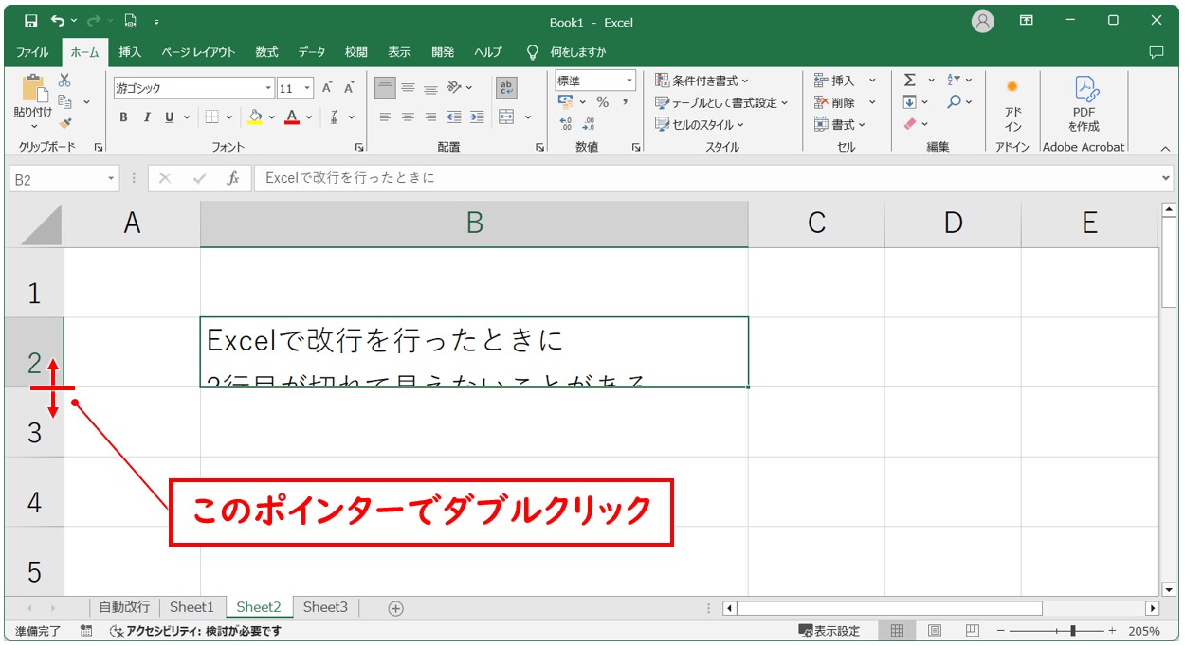Click the Save floppy disk icon
The height and width of the screenshot is (646, 1185).
point(30,21)
